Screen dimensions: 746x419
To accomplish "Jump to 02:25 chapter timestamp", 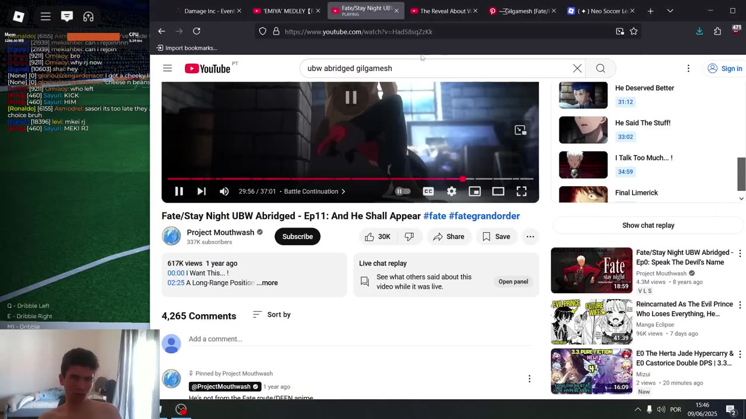I will [176, 283].
